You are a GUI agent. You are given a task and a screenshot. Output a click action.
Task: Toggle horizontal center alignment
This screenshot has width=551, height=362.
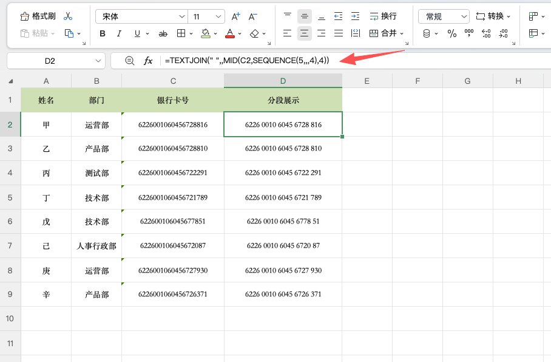pos(304,33)
